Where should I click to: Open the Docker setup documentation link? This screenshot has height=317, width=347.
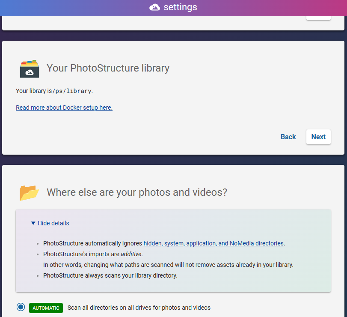tap(64, 108)
